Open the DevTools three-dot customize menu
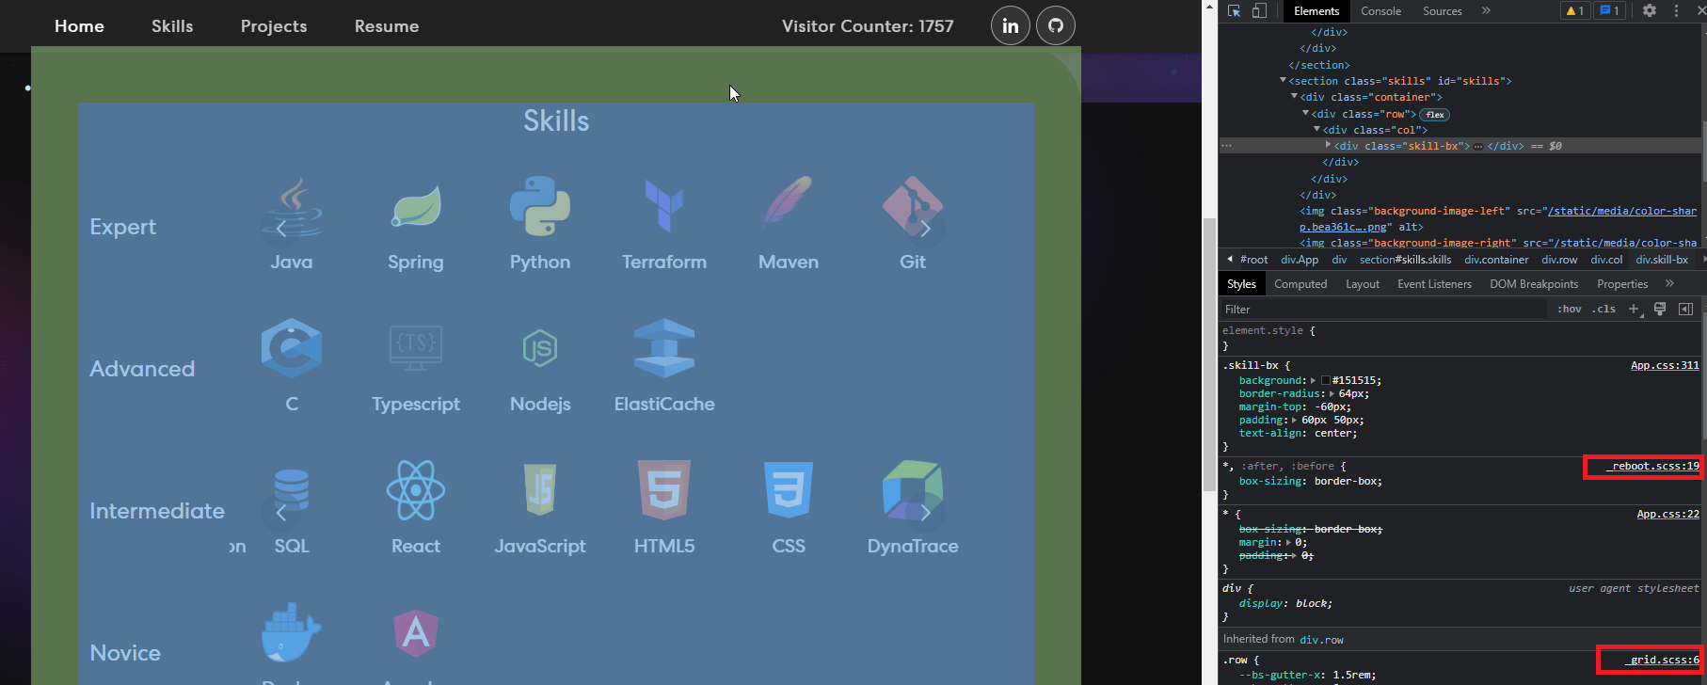This screenshot has width=1707, height=685. 1676,10
